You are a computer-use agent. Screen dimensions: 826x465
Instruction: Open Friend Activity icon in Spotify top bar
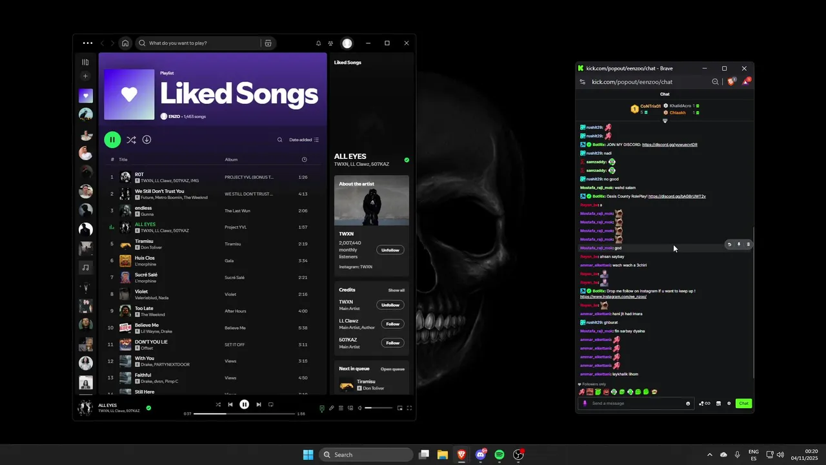click(x=330, y=43)
